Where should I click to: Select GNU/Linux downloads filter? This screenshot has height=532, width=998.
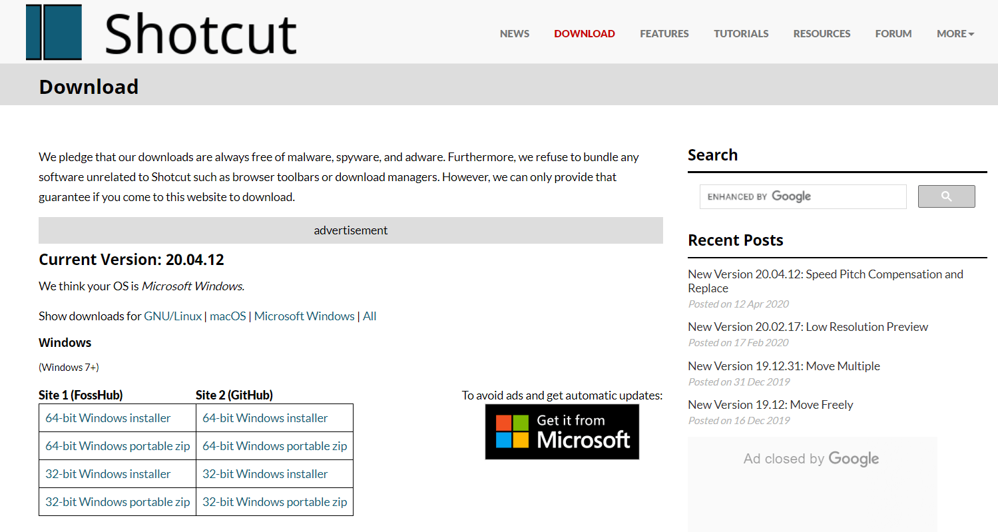pos(172,316)
